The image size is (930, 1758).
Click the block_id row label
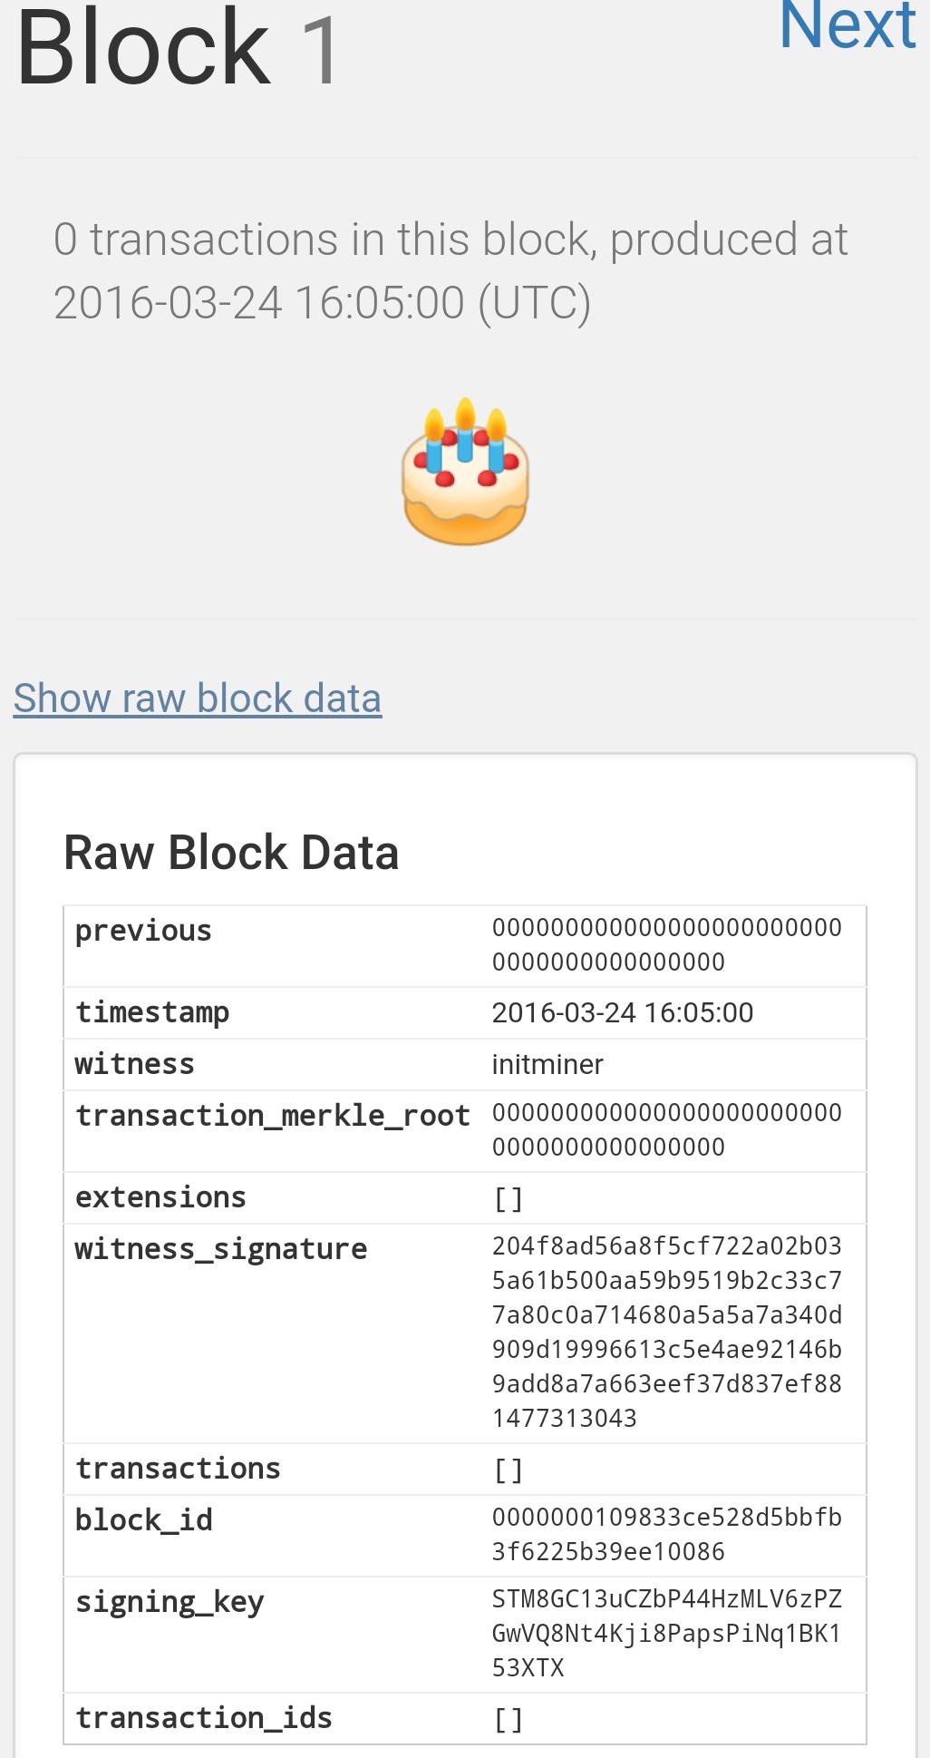click(144, 1520)
